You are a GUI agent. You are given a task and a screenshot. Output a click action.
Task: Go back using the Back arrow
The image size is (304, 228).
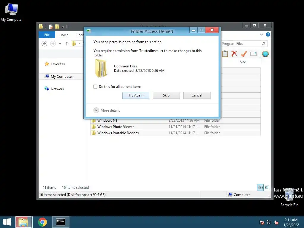point(45,44)
